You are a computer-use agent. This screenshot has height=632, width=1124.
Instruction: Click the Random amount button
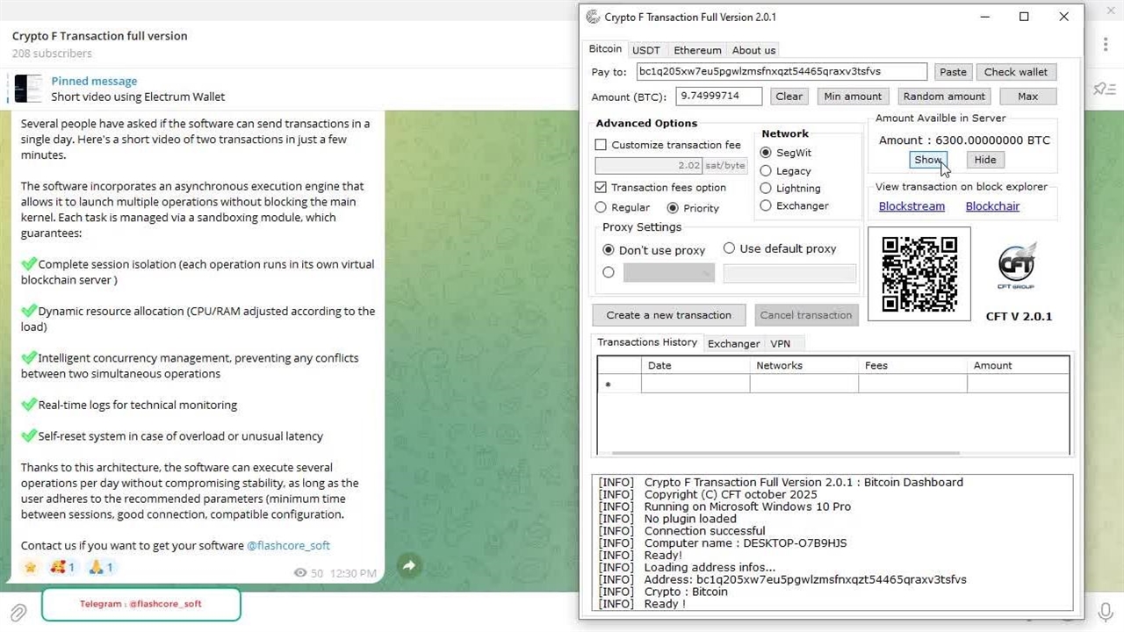tap(944, 97)
